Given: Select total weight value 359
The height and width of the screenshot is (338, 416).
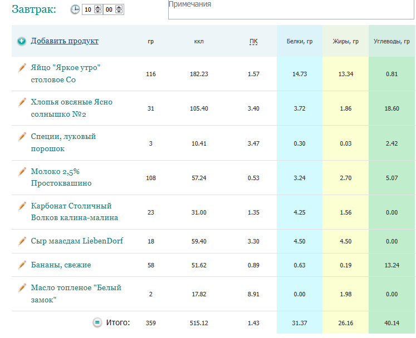Looking at the screenshot, I should tap(151, 323).
